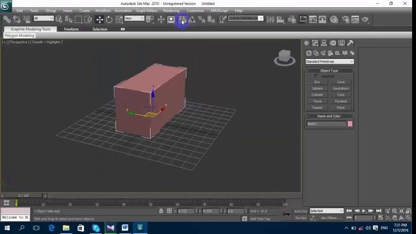Activate the Select and Move tool
The image size is (416, 234).
pyautogui.click(x=99, y=19)
